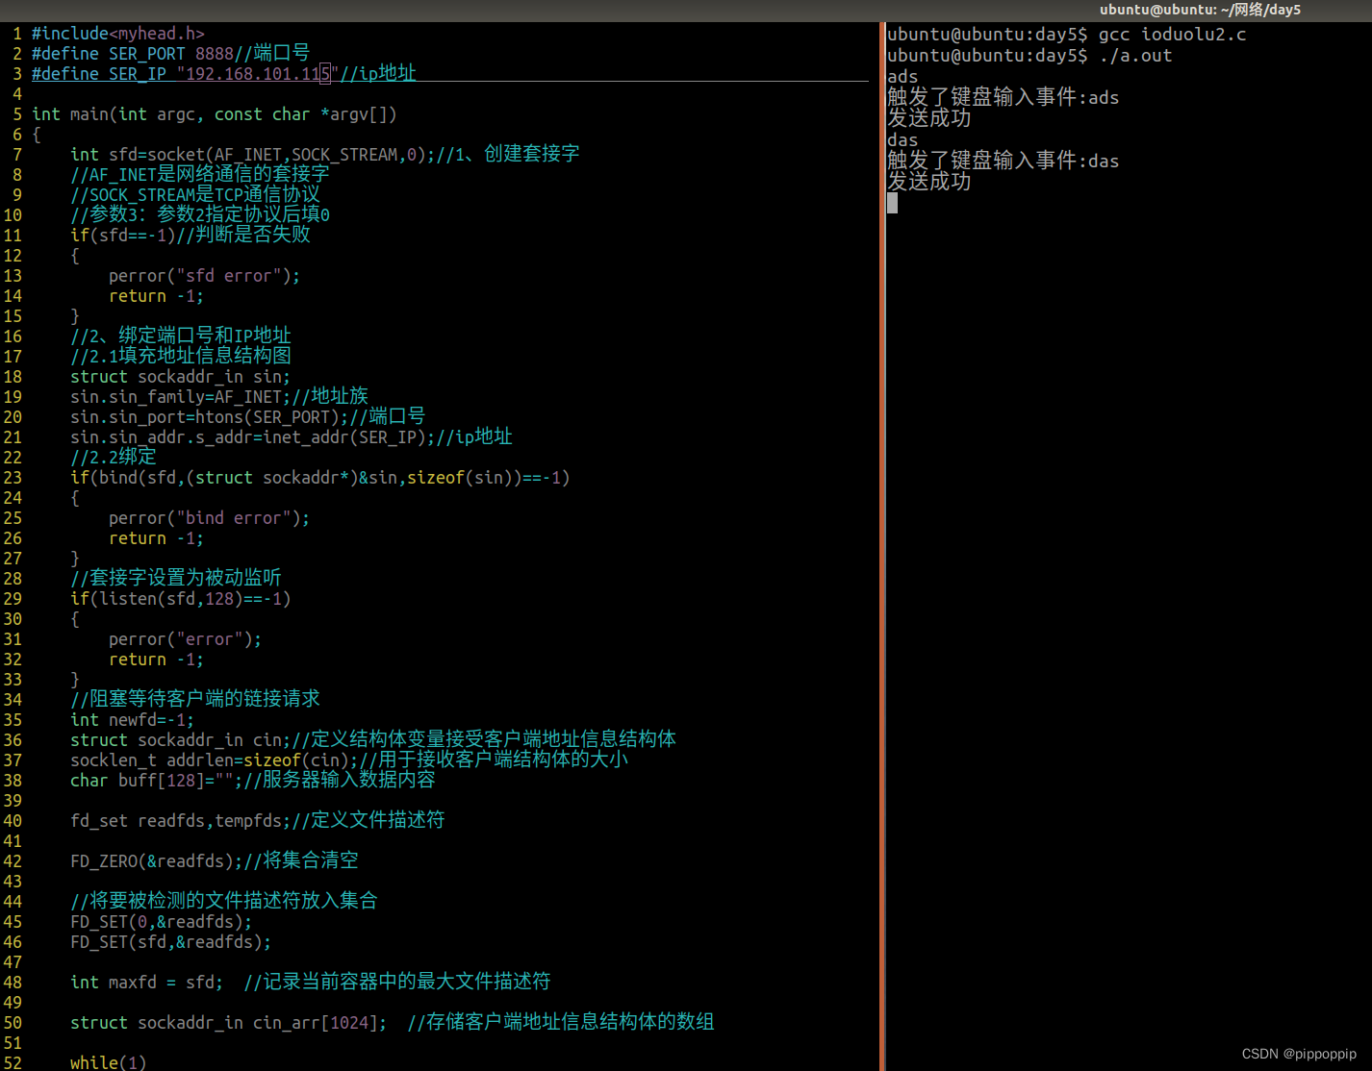Click the //2、绑定端口号和IP地址 comment
The image size is (1372, 1071).
pyautogui.click(x=180, y=336)
